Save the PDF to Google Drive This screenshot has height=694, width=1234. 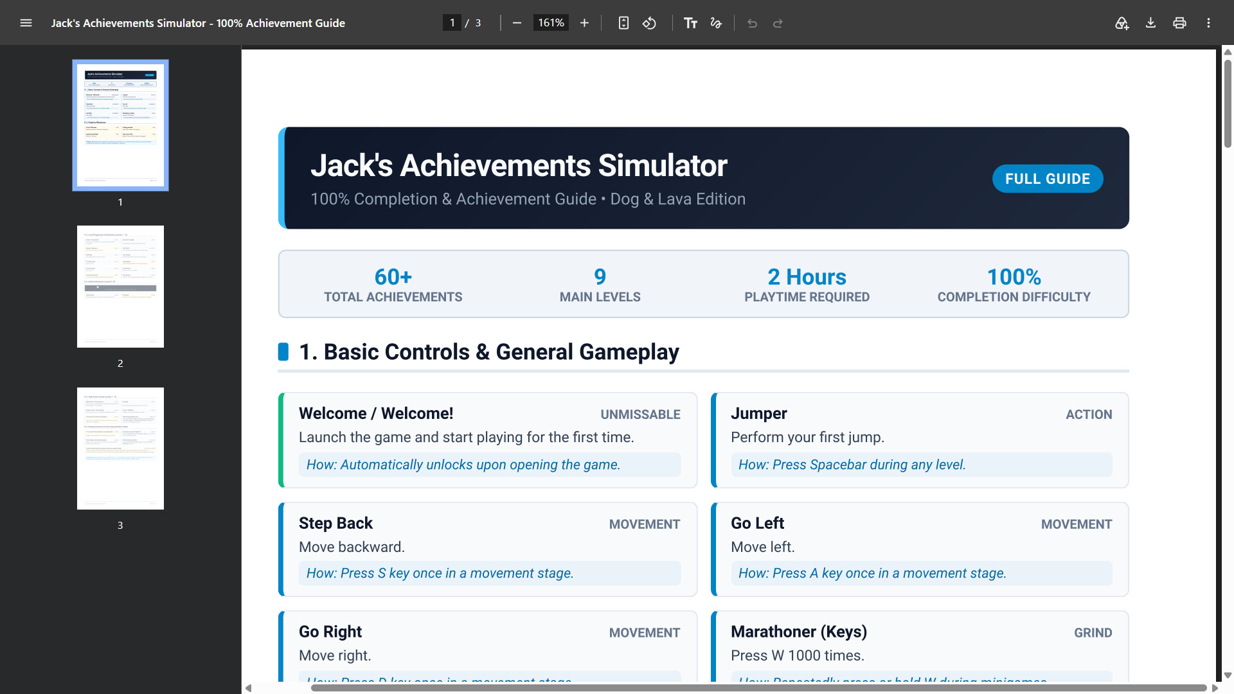coord(1122,23)
